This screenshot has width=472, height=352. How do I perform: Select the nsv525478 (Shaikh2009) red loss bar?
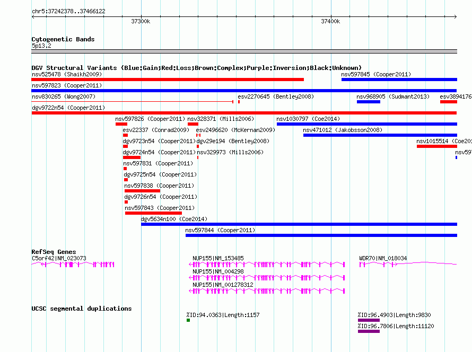[x=168, y=80]
